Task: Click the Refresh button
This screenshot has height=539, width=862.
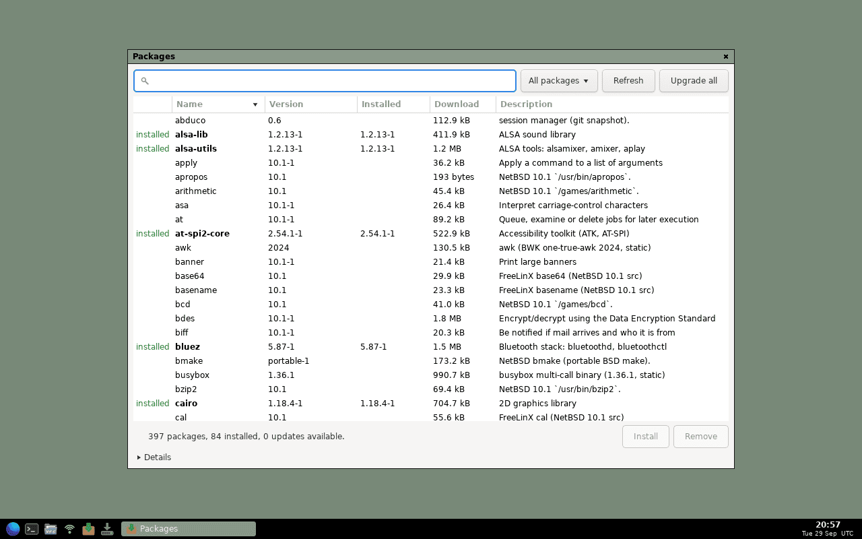Action: pyautogui.click(x=628, y=81)
